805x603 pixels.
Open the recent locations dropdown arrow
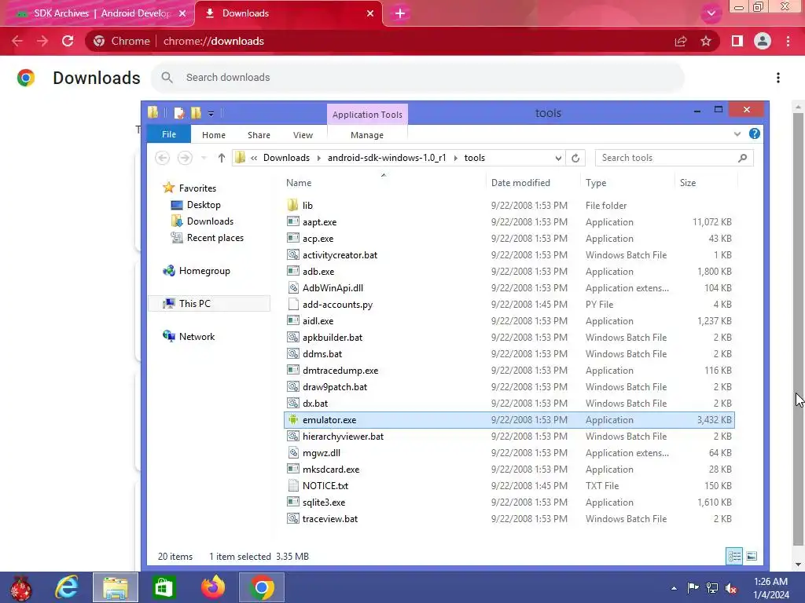[x=204, y=158]
